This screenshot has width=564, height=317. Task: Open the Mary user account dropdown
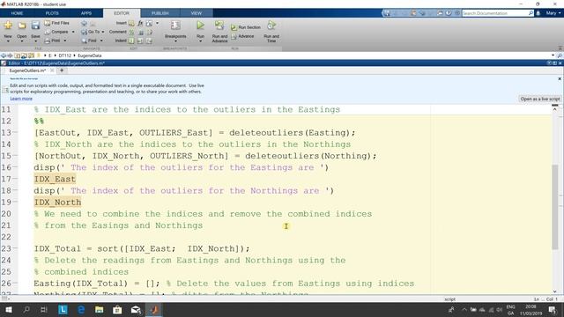[553, 13]
